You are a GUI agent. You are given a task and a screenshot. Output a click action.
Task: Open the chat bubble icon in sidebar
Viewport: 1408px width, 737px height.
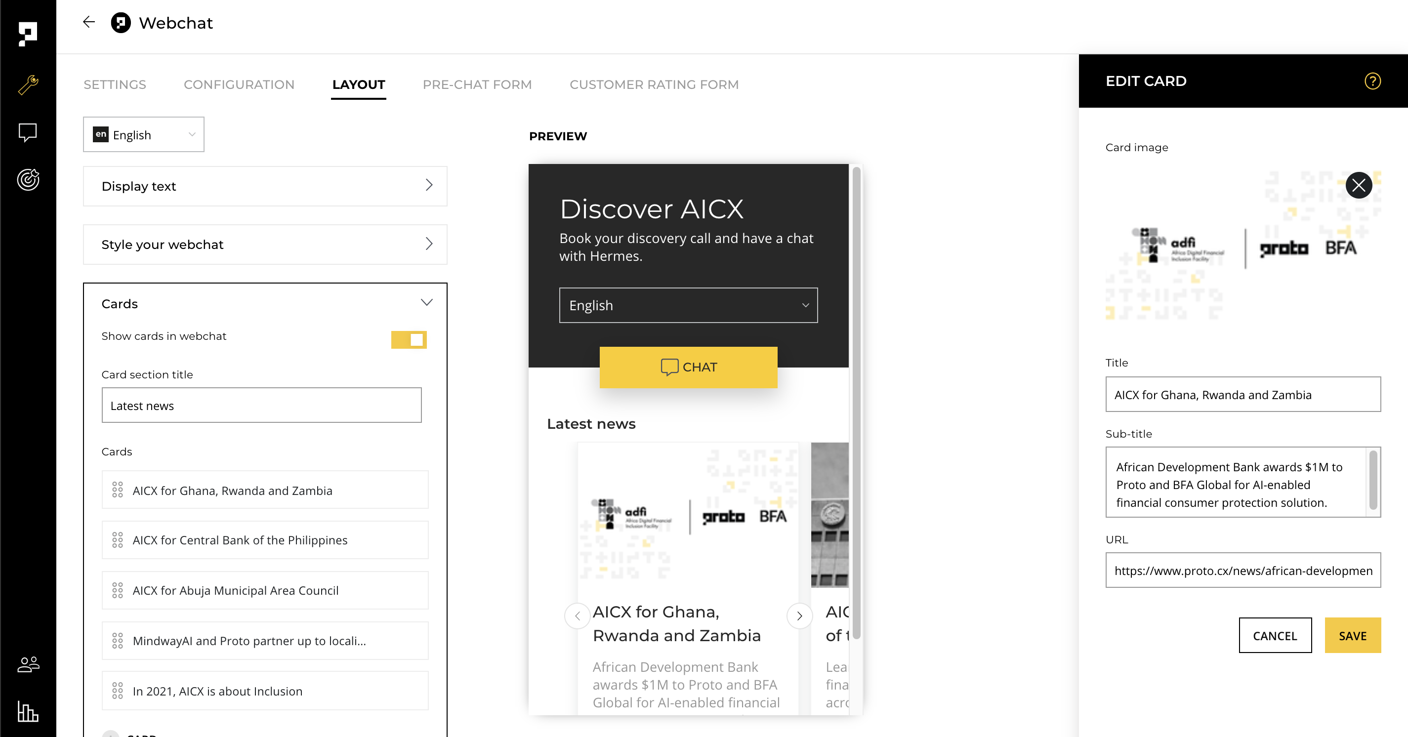click(28, 132)
